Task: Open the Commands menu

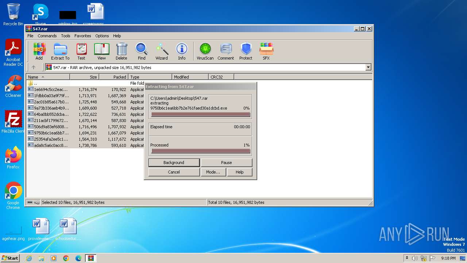Action: pos(47,36)
